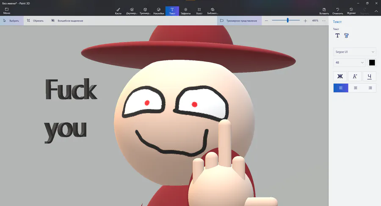
Task: Close the Paint 3D window
Action: (376, 3)
